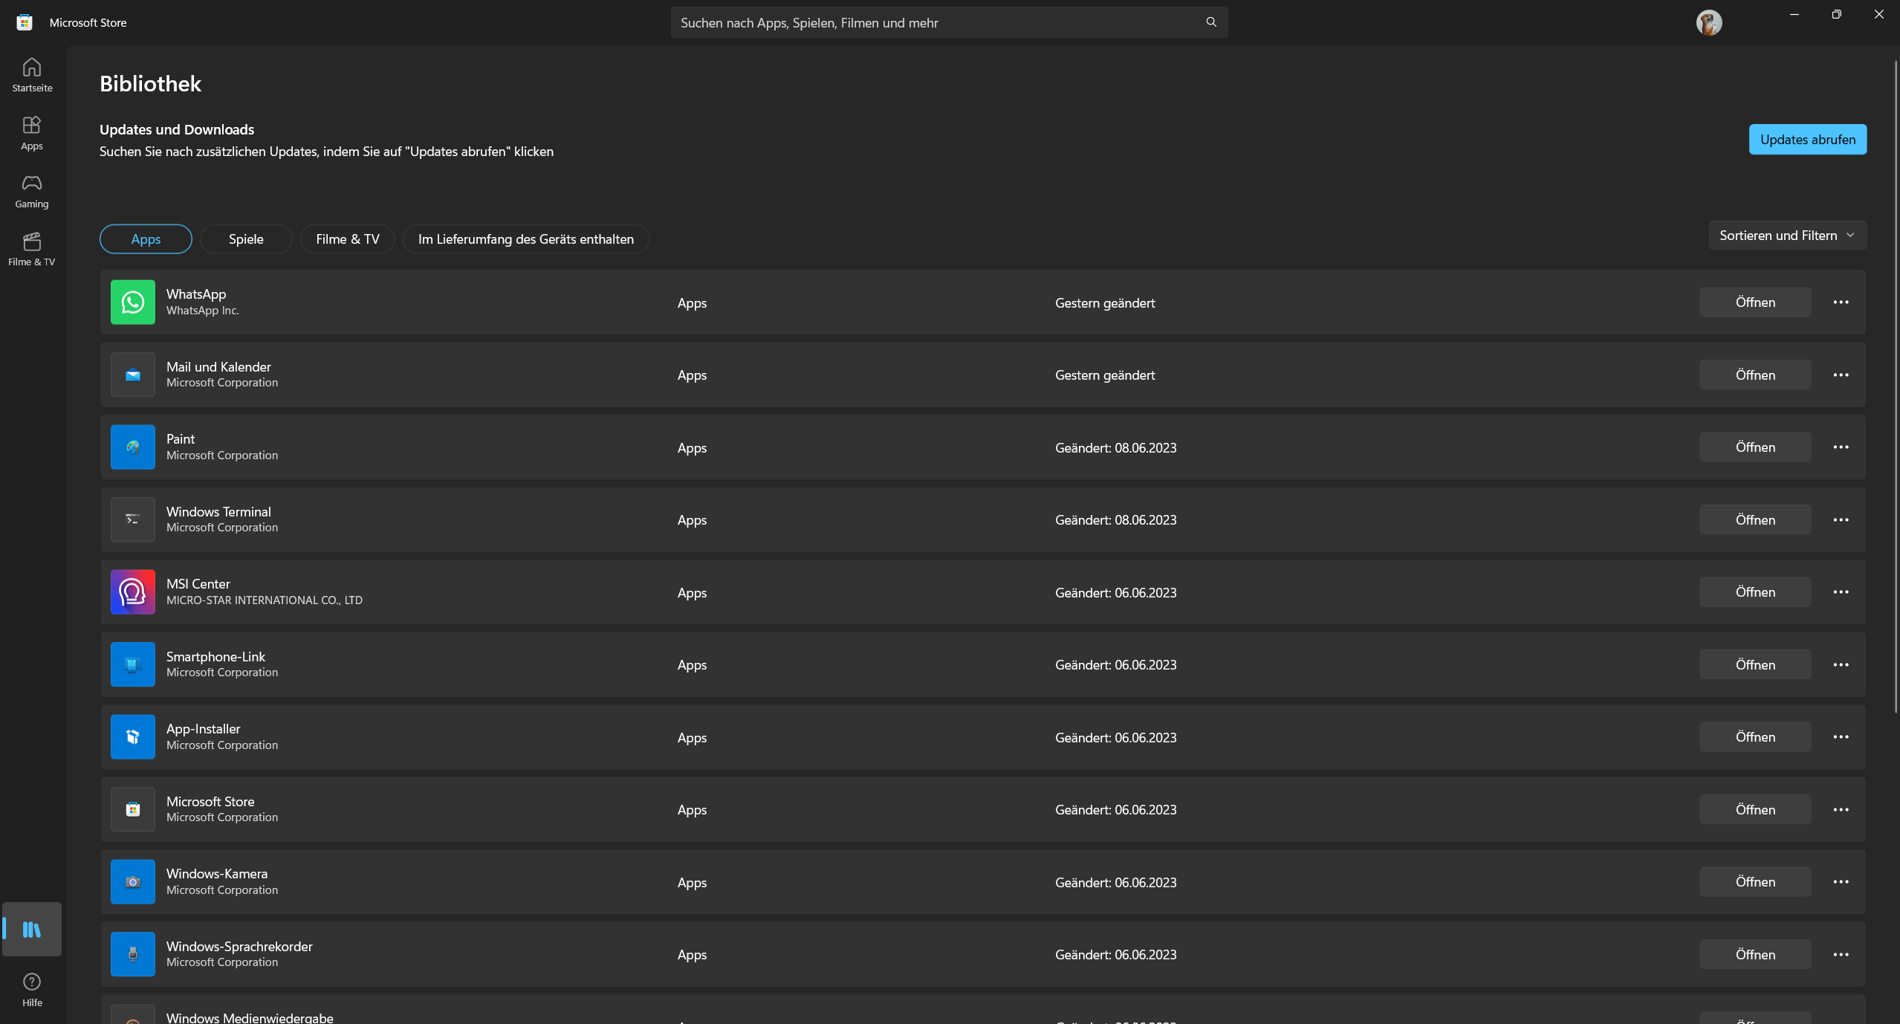This screenshot has height=1024, width=1900.
Task: Select the Filme & TV filter tab
Action: coord(347,239)
